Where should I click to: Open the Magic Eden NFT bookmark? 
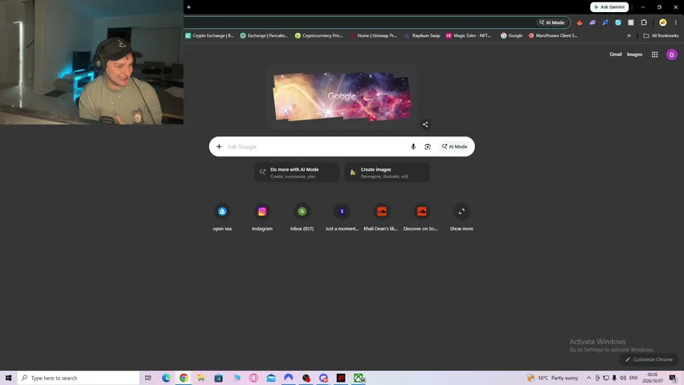coord(468,35)
